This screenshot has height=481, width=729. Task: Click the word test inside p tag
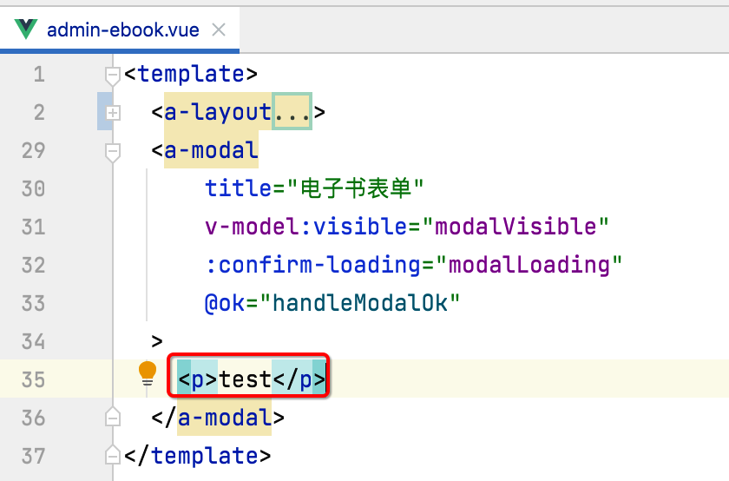(245, 379)
